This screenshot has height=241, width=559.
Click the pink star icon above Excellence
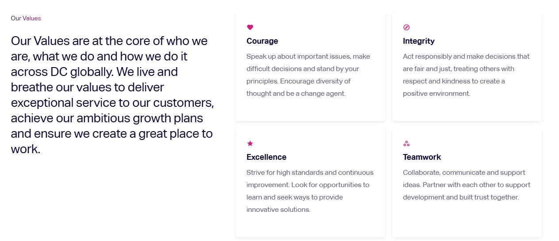click(x=250, y=143)
